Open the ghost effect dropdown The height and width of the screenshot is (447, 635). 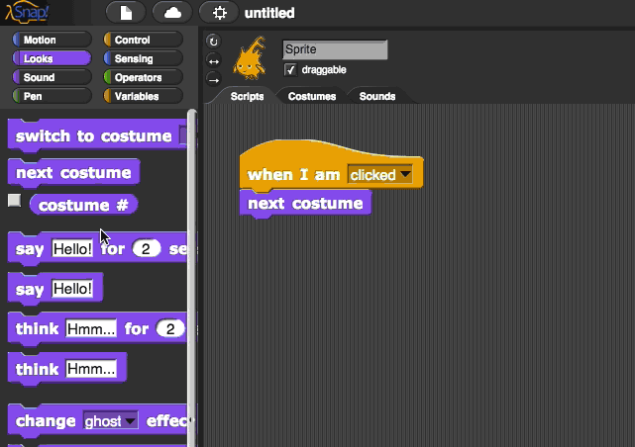[x=109, y=421]
